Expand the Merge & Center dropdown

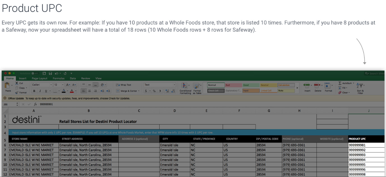pos(139,91)
